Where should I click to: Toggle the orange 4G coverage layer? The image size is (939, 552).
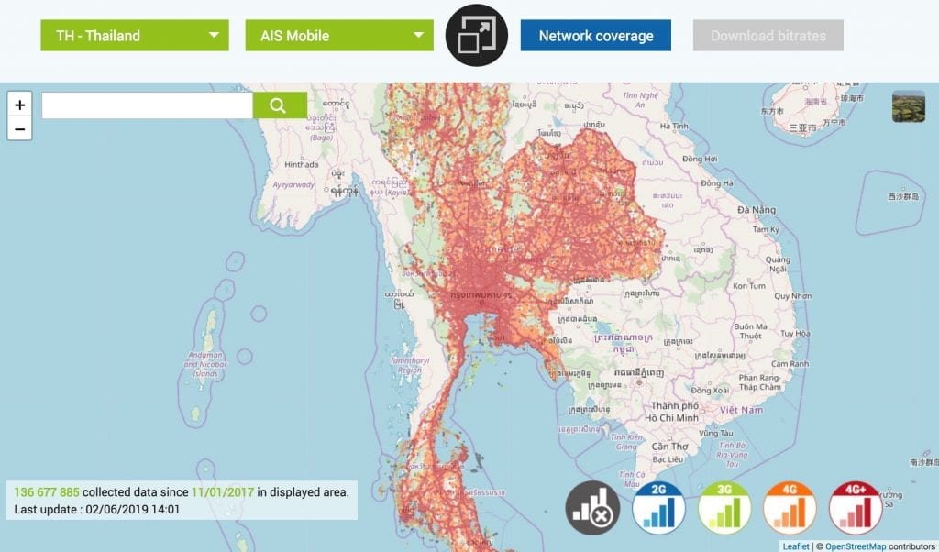tap(790, 508)
